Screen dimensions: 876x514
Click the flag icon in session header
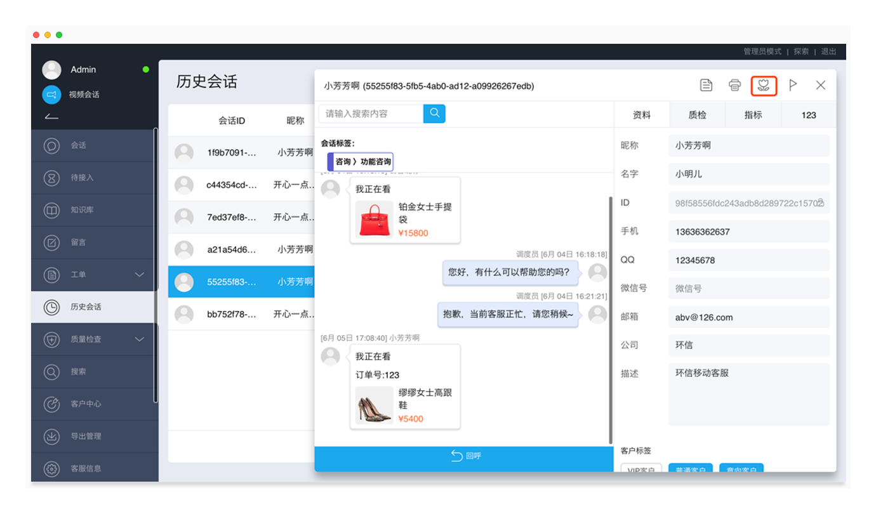coord(792,85)
